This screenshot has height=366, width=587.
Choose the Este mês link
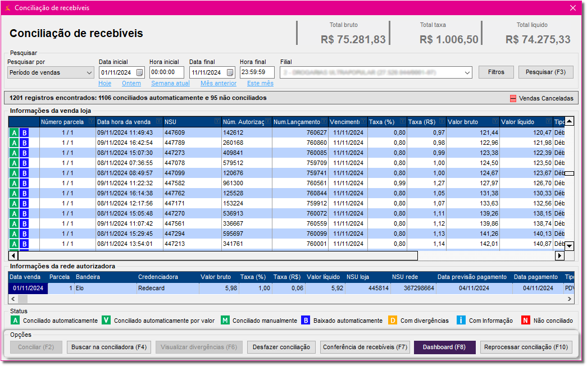tap(260, 83)
